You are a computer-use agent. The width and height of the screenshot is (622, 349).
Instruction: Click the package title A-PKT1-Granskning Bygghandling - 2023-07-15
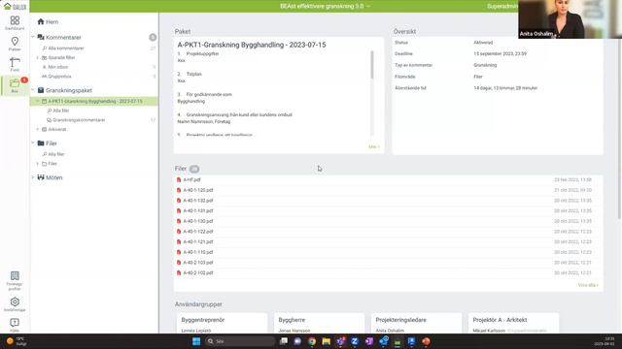point(252,45)
